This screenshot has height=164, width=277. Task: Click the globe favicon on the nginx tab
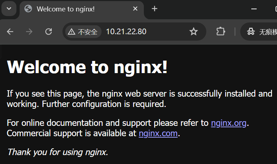[28, 9]
